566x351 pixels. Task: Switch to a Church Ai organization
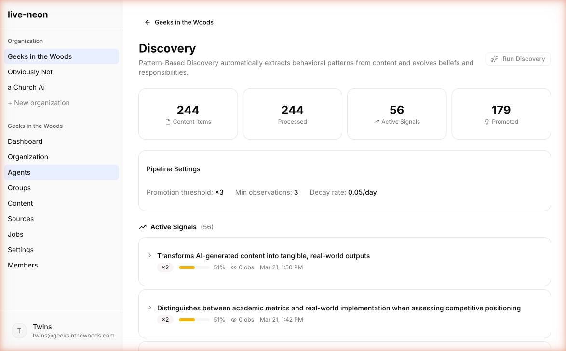(27, 87)
